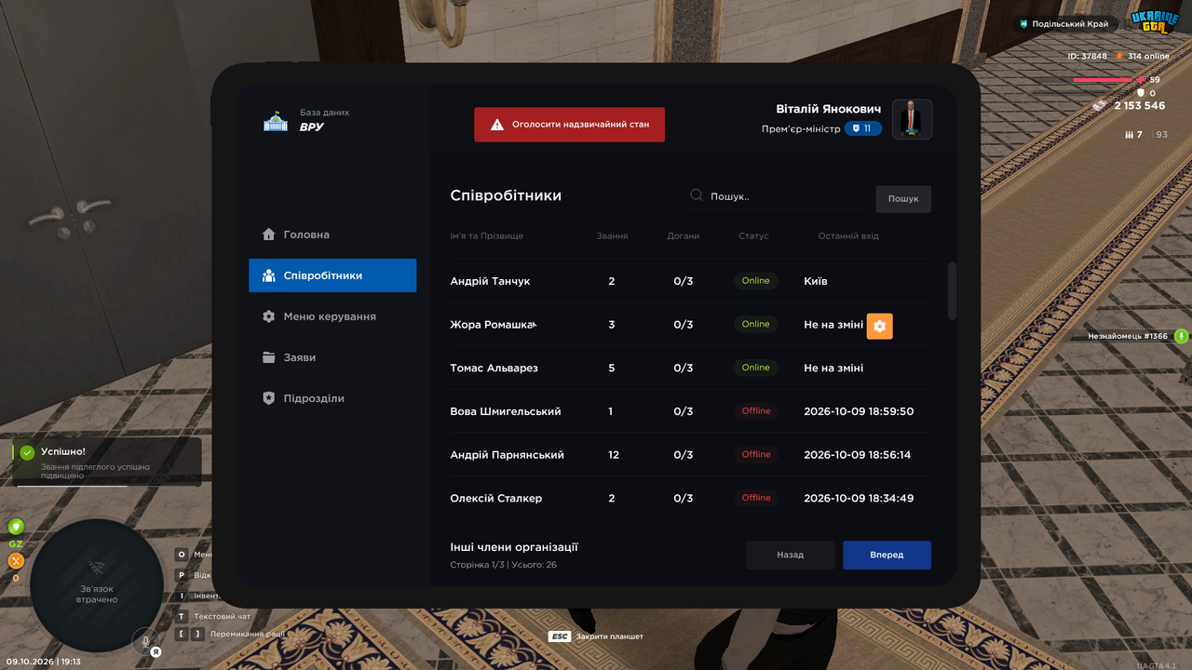Screen dimensions: 1192x670
Task: Click the ammo bullets icon in the HUD
Action: point(1130,135)
